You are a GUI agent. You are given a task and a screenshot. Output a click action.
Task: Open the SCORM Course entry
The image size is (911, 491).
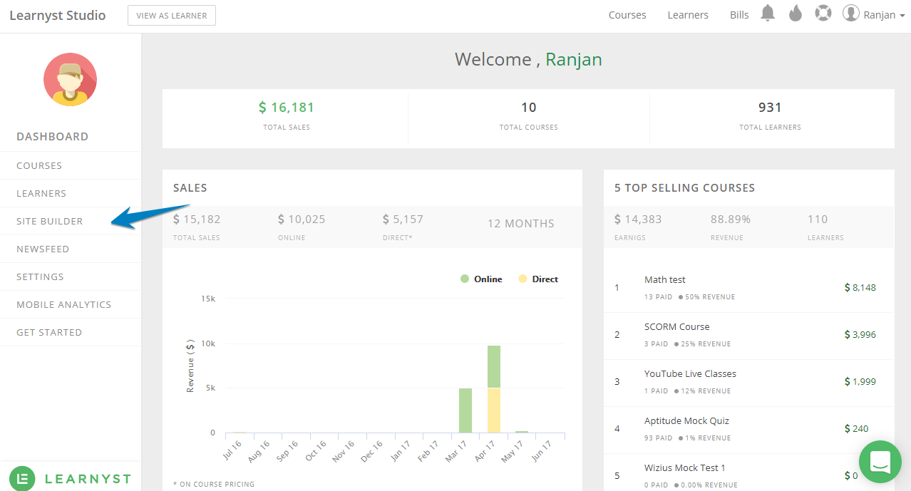point(677,327)
